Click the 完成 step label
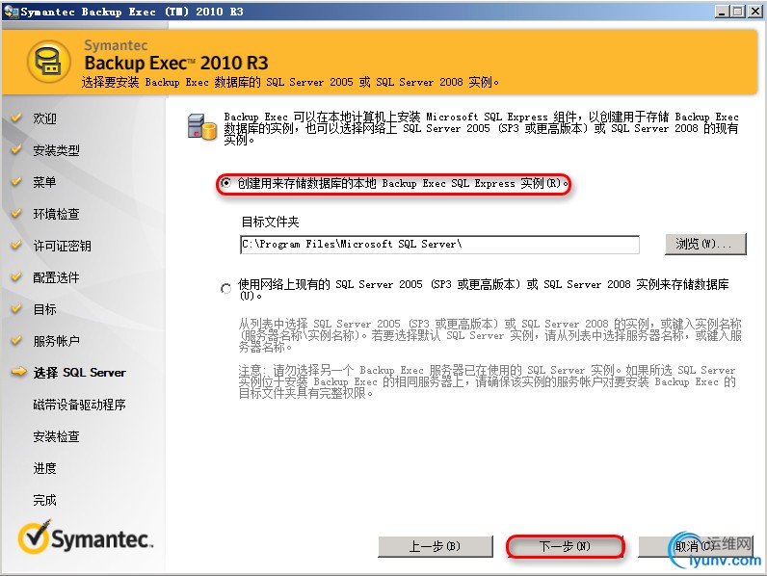This screenshot has height=576, width=767. [44, 500]
